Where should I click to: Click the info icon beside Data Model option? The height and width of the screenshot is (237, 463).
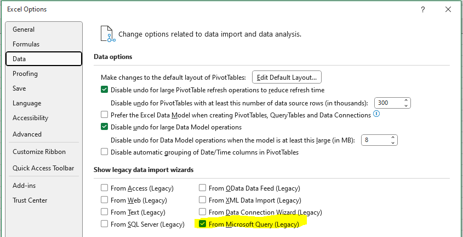[376, 114]
